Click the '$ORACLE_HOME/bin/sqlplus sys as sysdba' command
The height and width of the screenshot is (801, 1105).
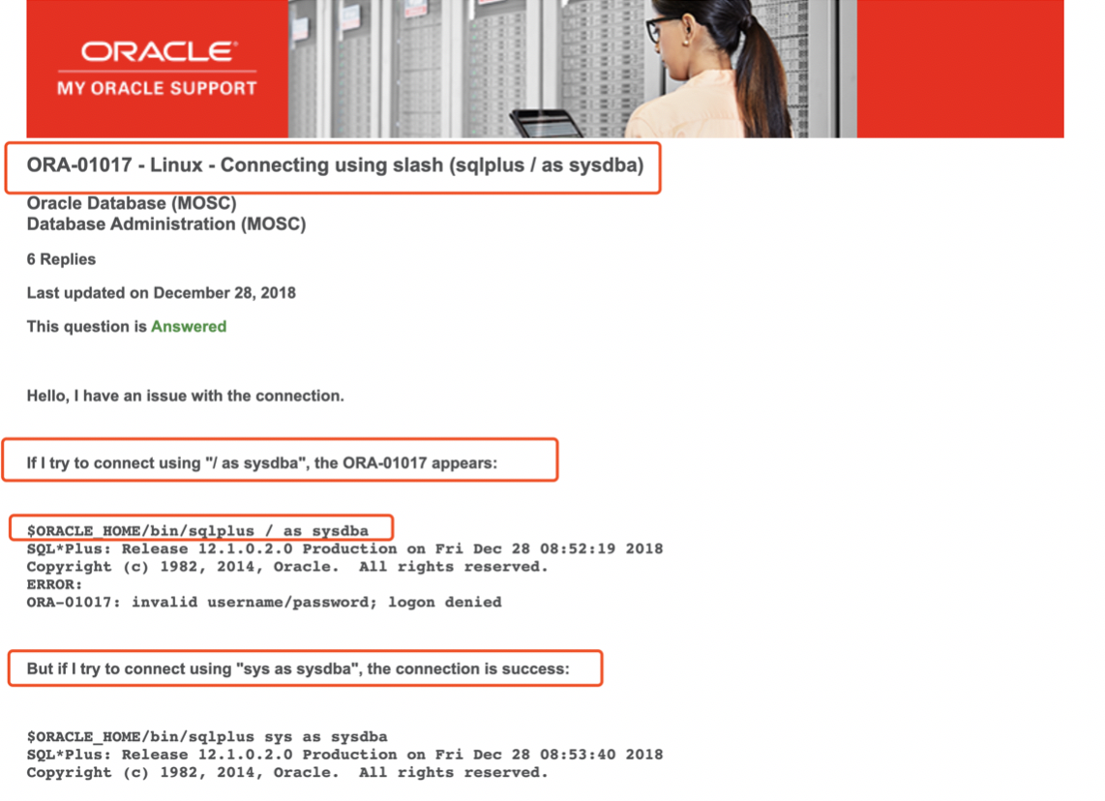[x=207, y=737]
